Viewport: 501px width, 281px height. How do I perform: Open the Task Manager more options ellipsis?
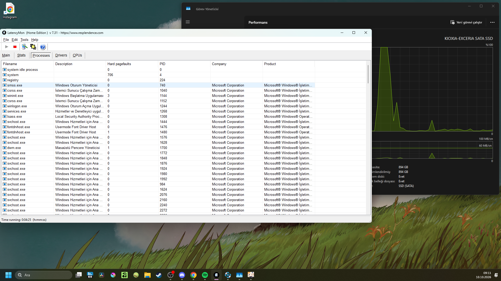pyautogui.click(x=492, y=22)
